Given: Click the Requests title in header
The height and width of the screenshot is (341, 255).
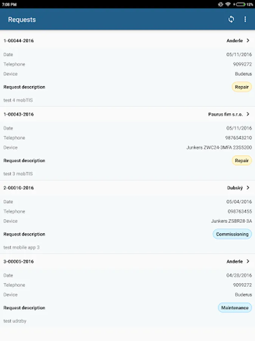Looking at the screenshot, I should [22, 20].
